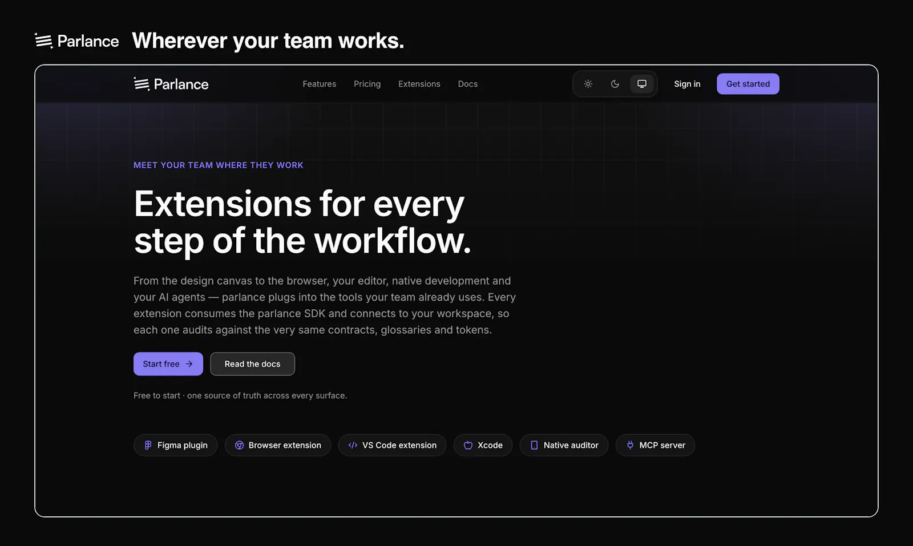The image size is (913, 546).
Task: Open the Features nav link
Action: (320, 84)
